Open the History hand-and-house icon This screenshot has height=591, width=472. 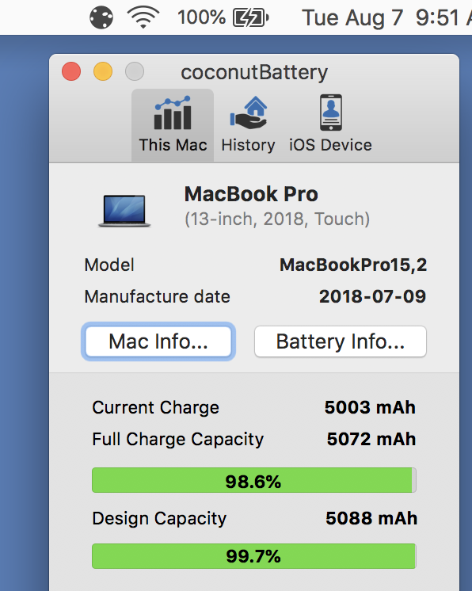click(249, 112)
